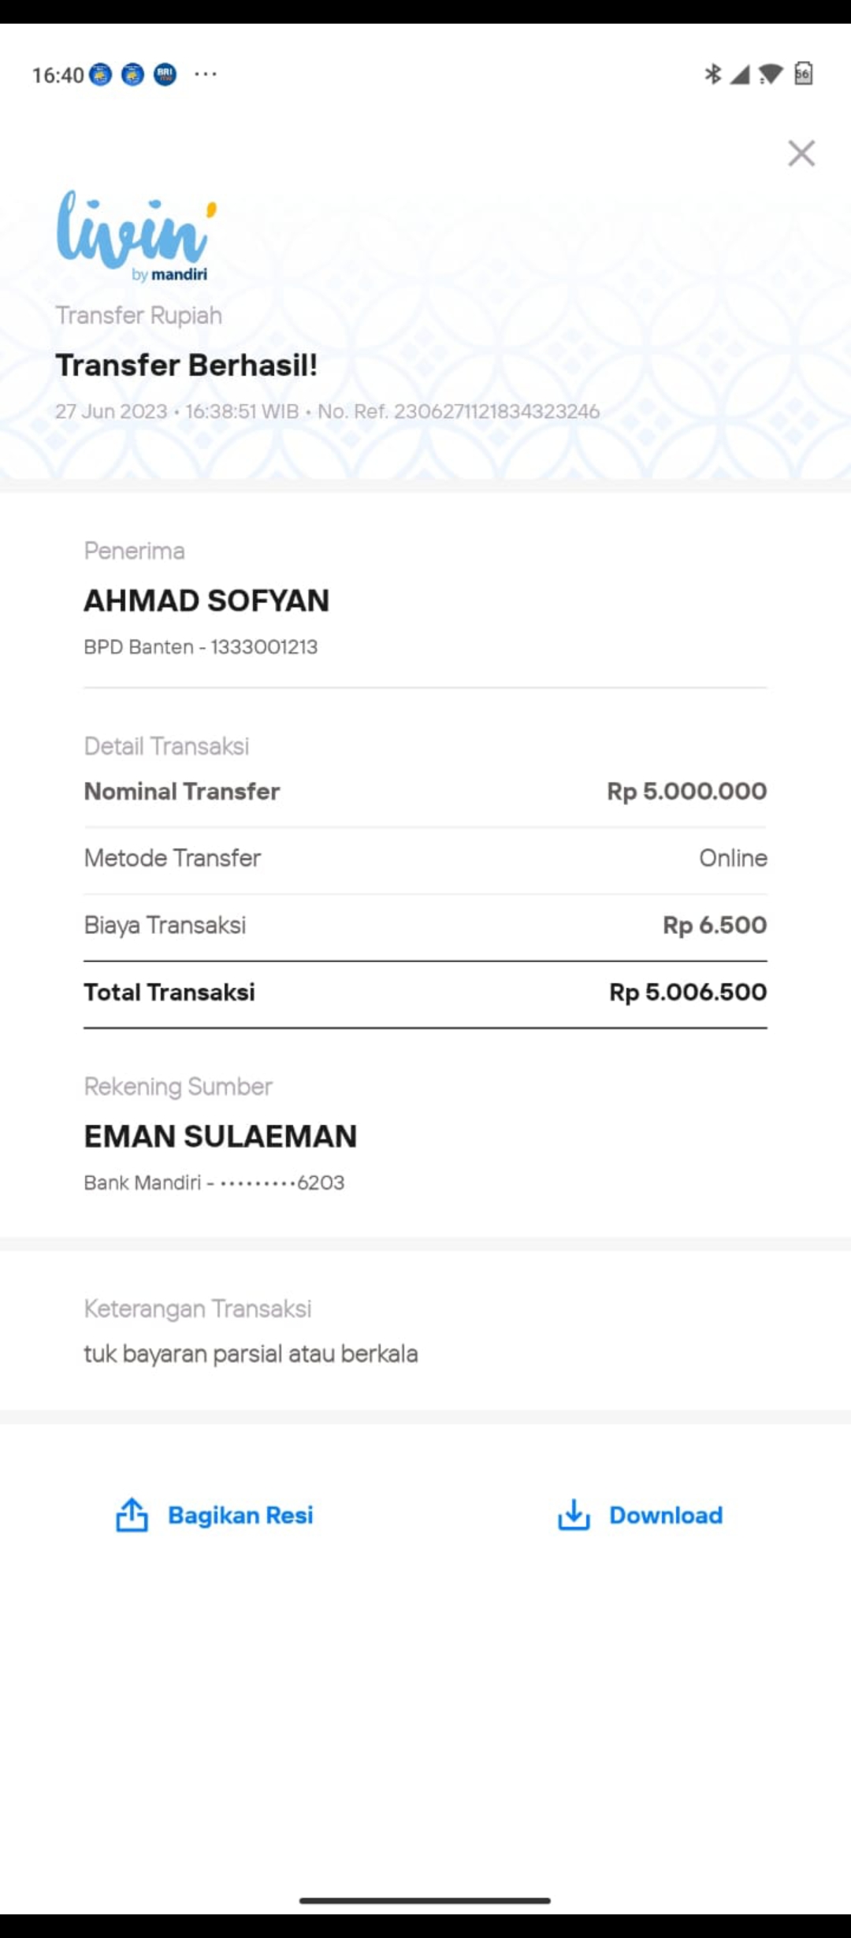
Task: Tap the Rp 5.006.500 total amount
Action: point(688,992)
